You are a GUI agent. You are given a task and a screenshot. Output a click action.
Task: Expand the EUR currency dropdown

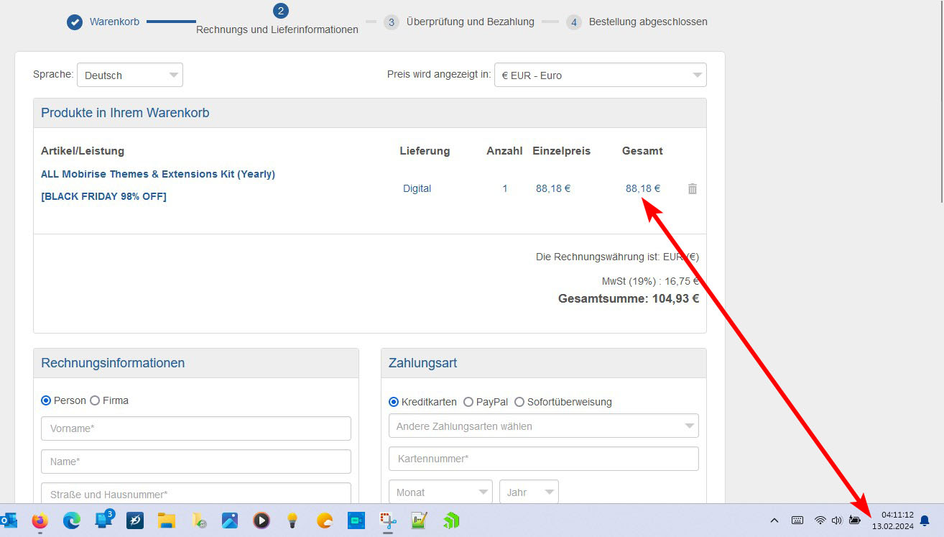click(600, 75)
